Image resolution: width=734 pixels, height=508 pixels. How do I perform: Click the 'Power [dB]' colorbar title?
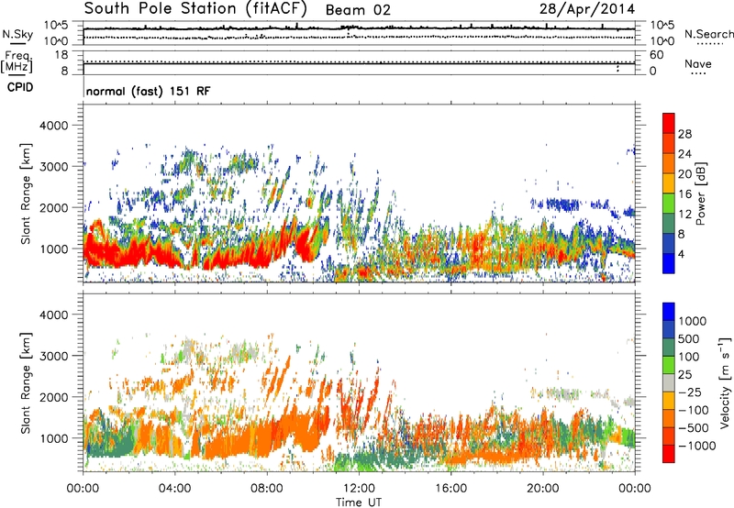(x=701, y=193)
